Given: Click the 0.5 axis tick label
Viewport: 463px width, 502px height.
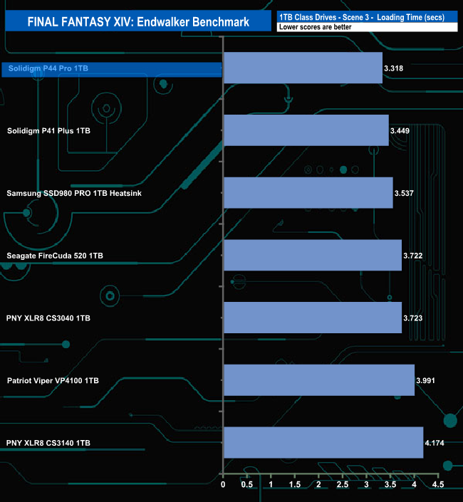Looking at the screenshot, I should point(247,484).
